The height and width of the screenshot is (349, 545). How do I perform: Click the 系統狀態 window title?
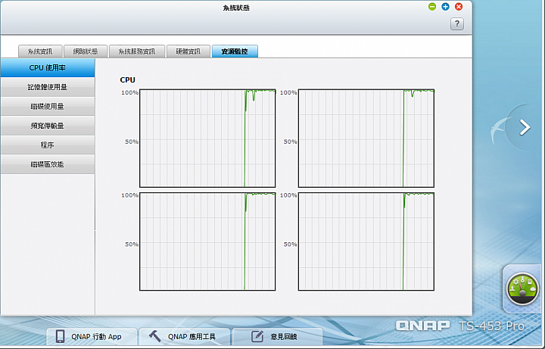pos(236,8)
